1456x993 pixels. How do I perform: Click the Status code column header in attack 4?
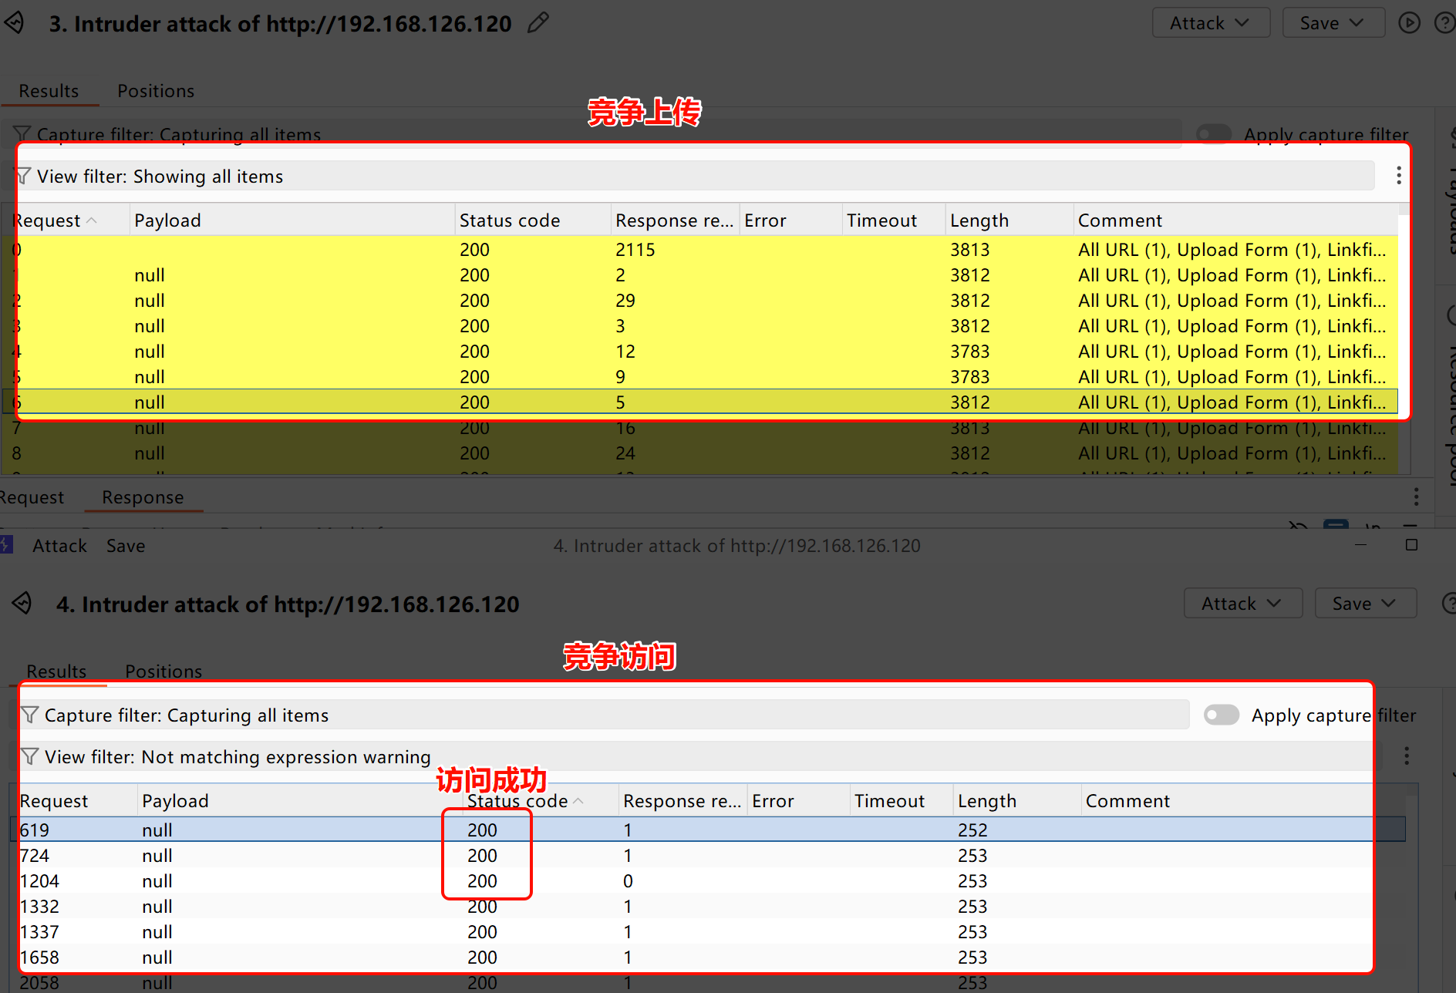click(x=517, y=801)
